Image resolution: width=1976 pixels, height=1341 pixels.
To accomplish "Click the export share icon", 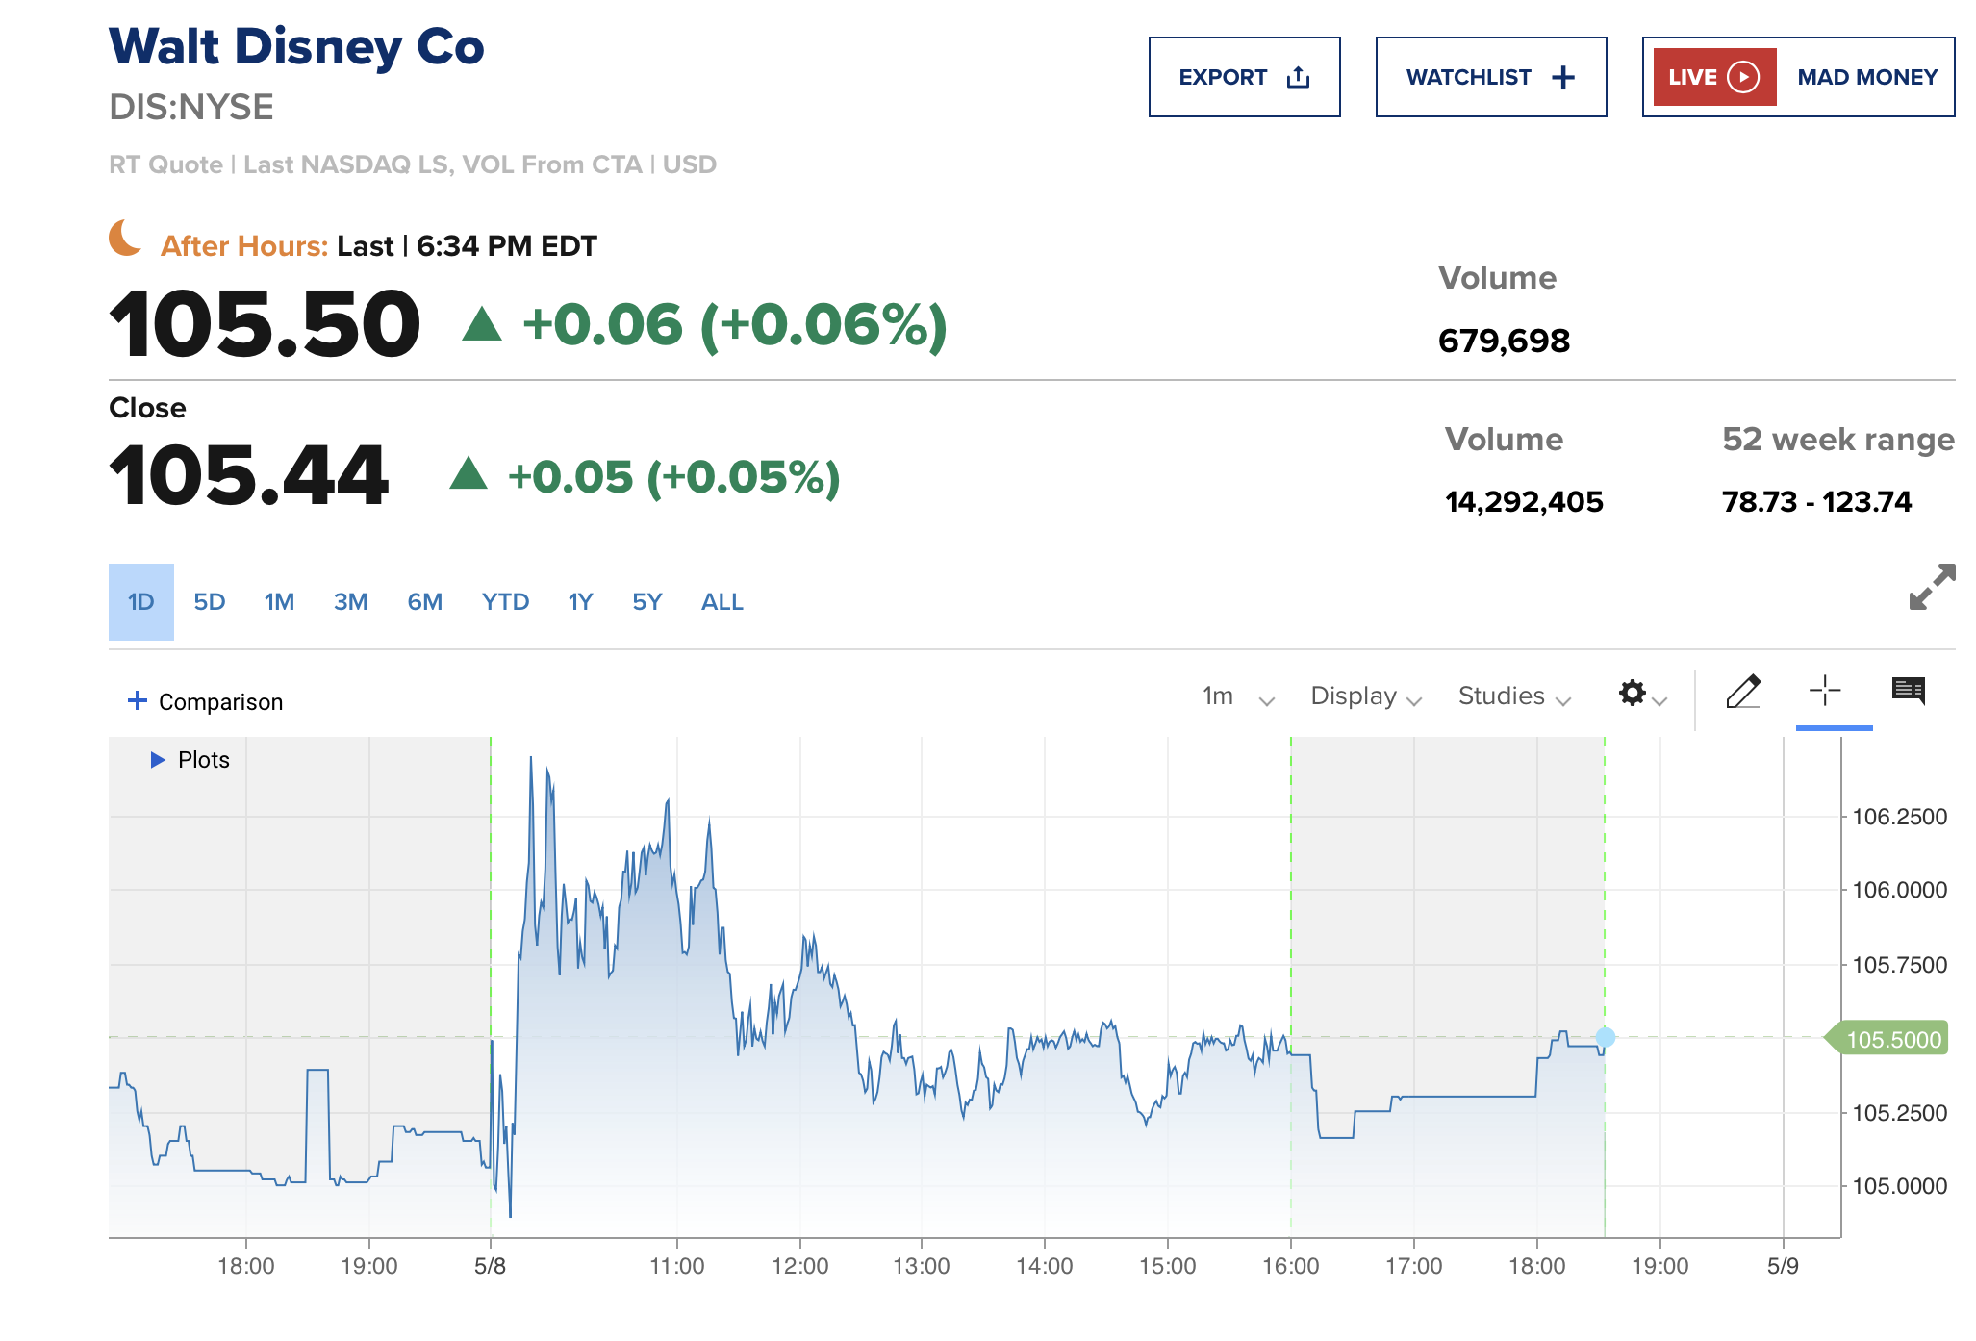I will coord(1298,77).
